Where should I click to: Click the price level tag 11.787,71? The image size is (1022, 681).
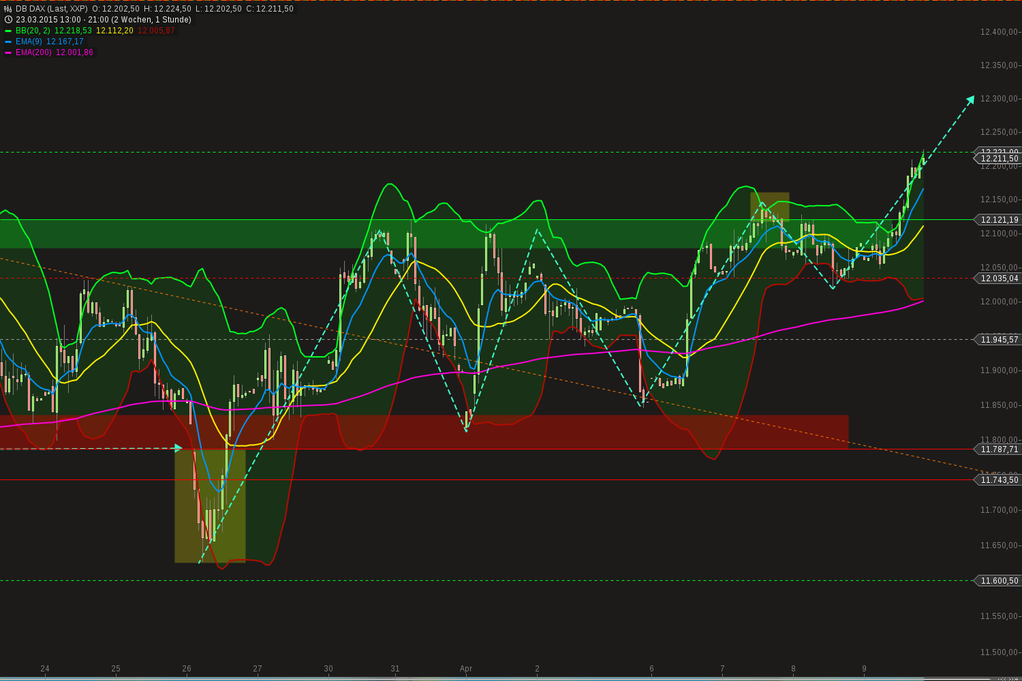click(x=999, y=449)
